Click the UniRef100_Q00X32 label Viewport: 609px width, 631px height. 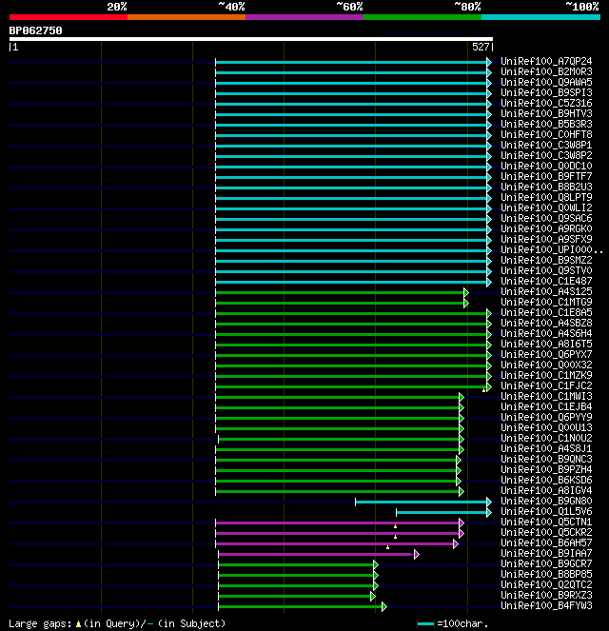(x=546, y=365)
